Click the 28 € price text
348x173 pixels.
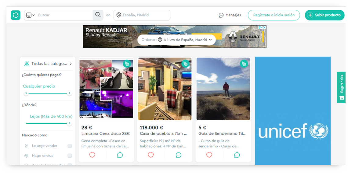point(87,127)
